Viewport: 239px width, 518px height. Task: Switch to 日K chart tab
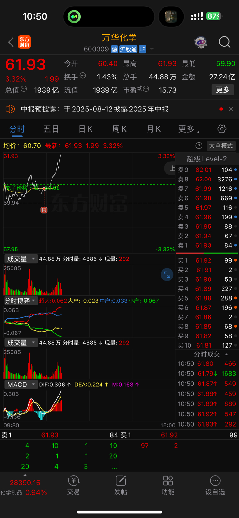(x=85, y=129)
